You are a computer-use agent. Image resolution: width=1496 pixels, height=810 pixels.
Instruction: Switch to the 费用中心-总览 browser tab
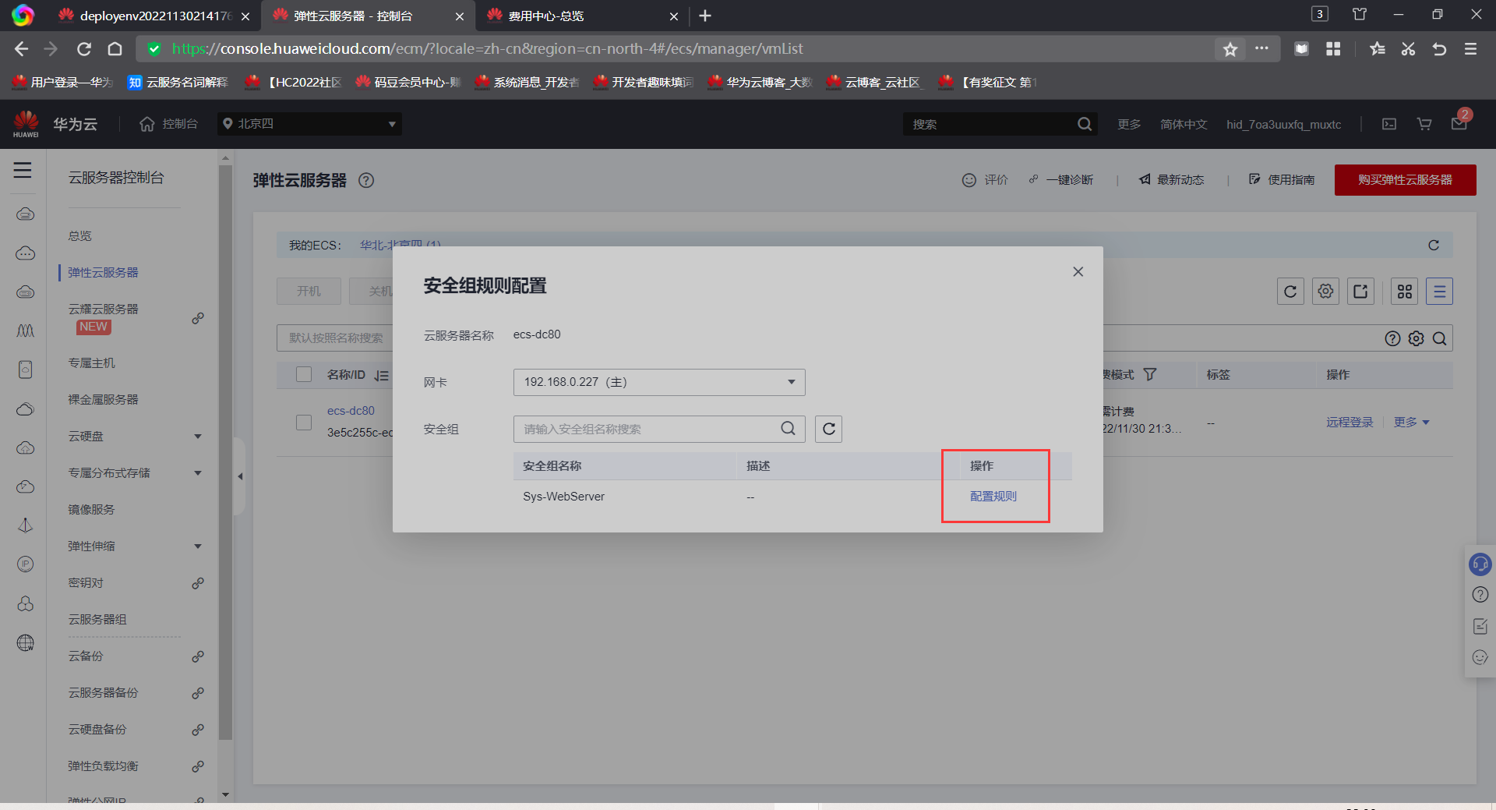click(x=580, y=16)
